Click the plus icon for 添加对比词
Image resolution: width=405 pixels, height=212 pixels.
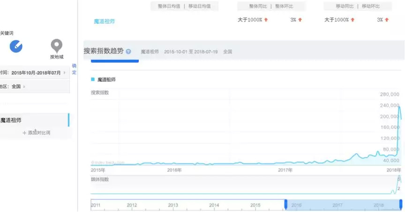pos(25,133)
